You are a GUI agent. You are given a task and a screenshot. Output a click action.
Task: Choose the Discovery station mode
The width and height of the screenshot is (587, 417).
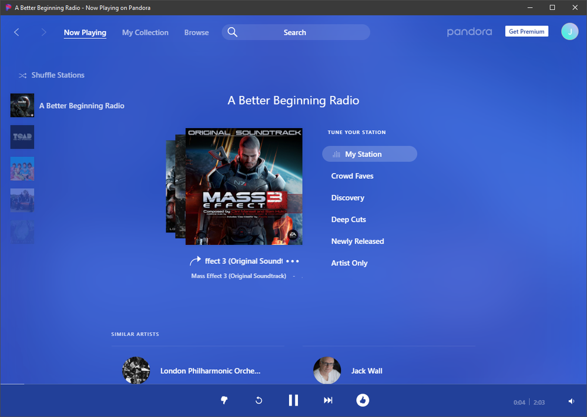(347, 198)
